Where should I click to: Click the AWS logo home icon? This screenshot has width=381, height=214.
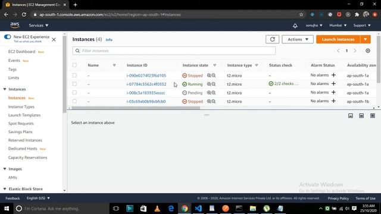tap(15, 25)
